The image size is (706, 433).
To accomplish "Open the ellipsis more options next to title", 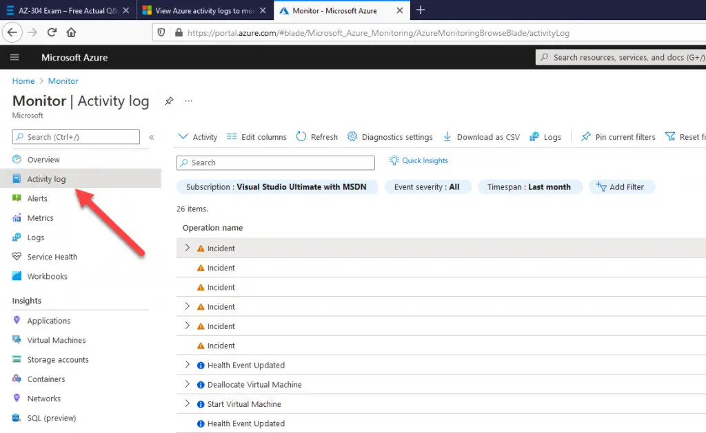I will [x=189, y=101].
